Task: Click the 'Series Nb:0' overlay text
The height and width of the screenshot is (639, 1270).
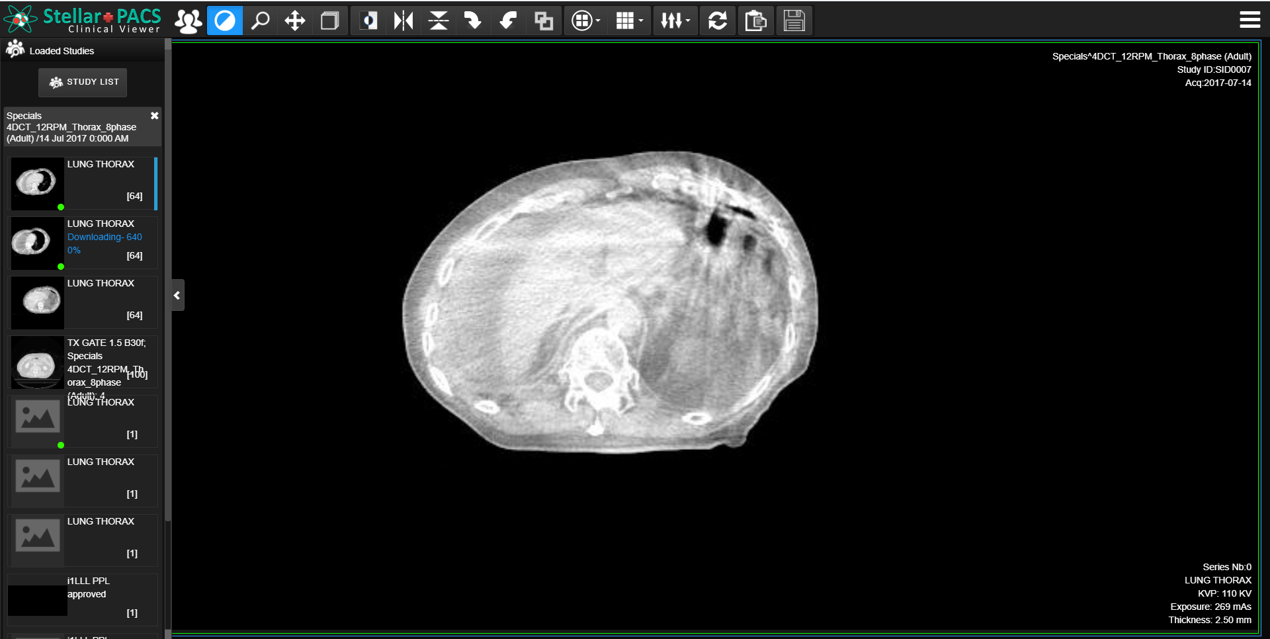Action: point(1227,567)
